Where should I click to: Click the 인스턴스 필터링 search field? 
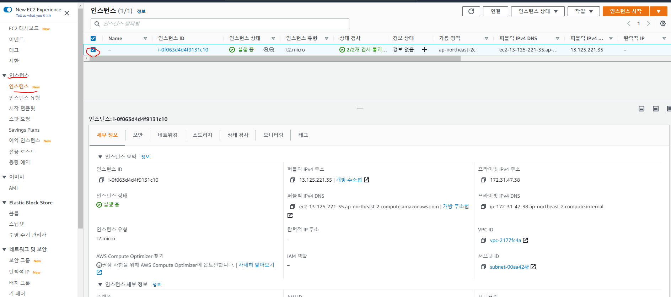(220, 24)
